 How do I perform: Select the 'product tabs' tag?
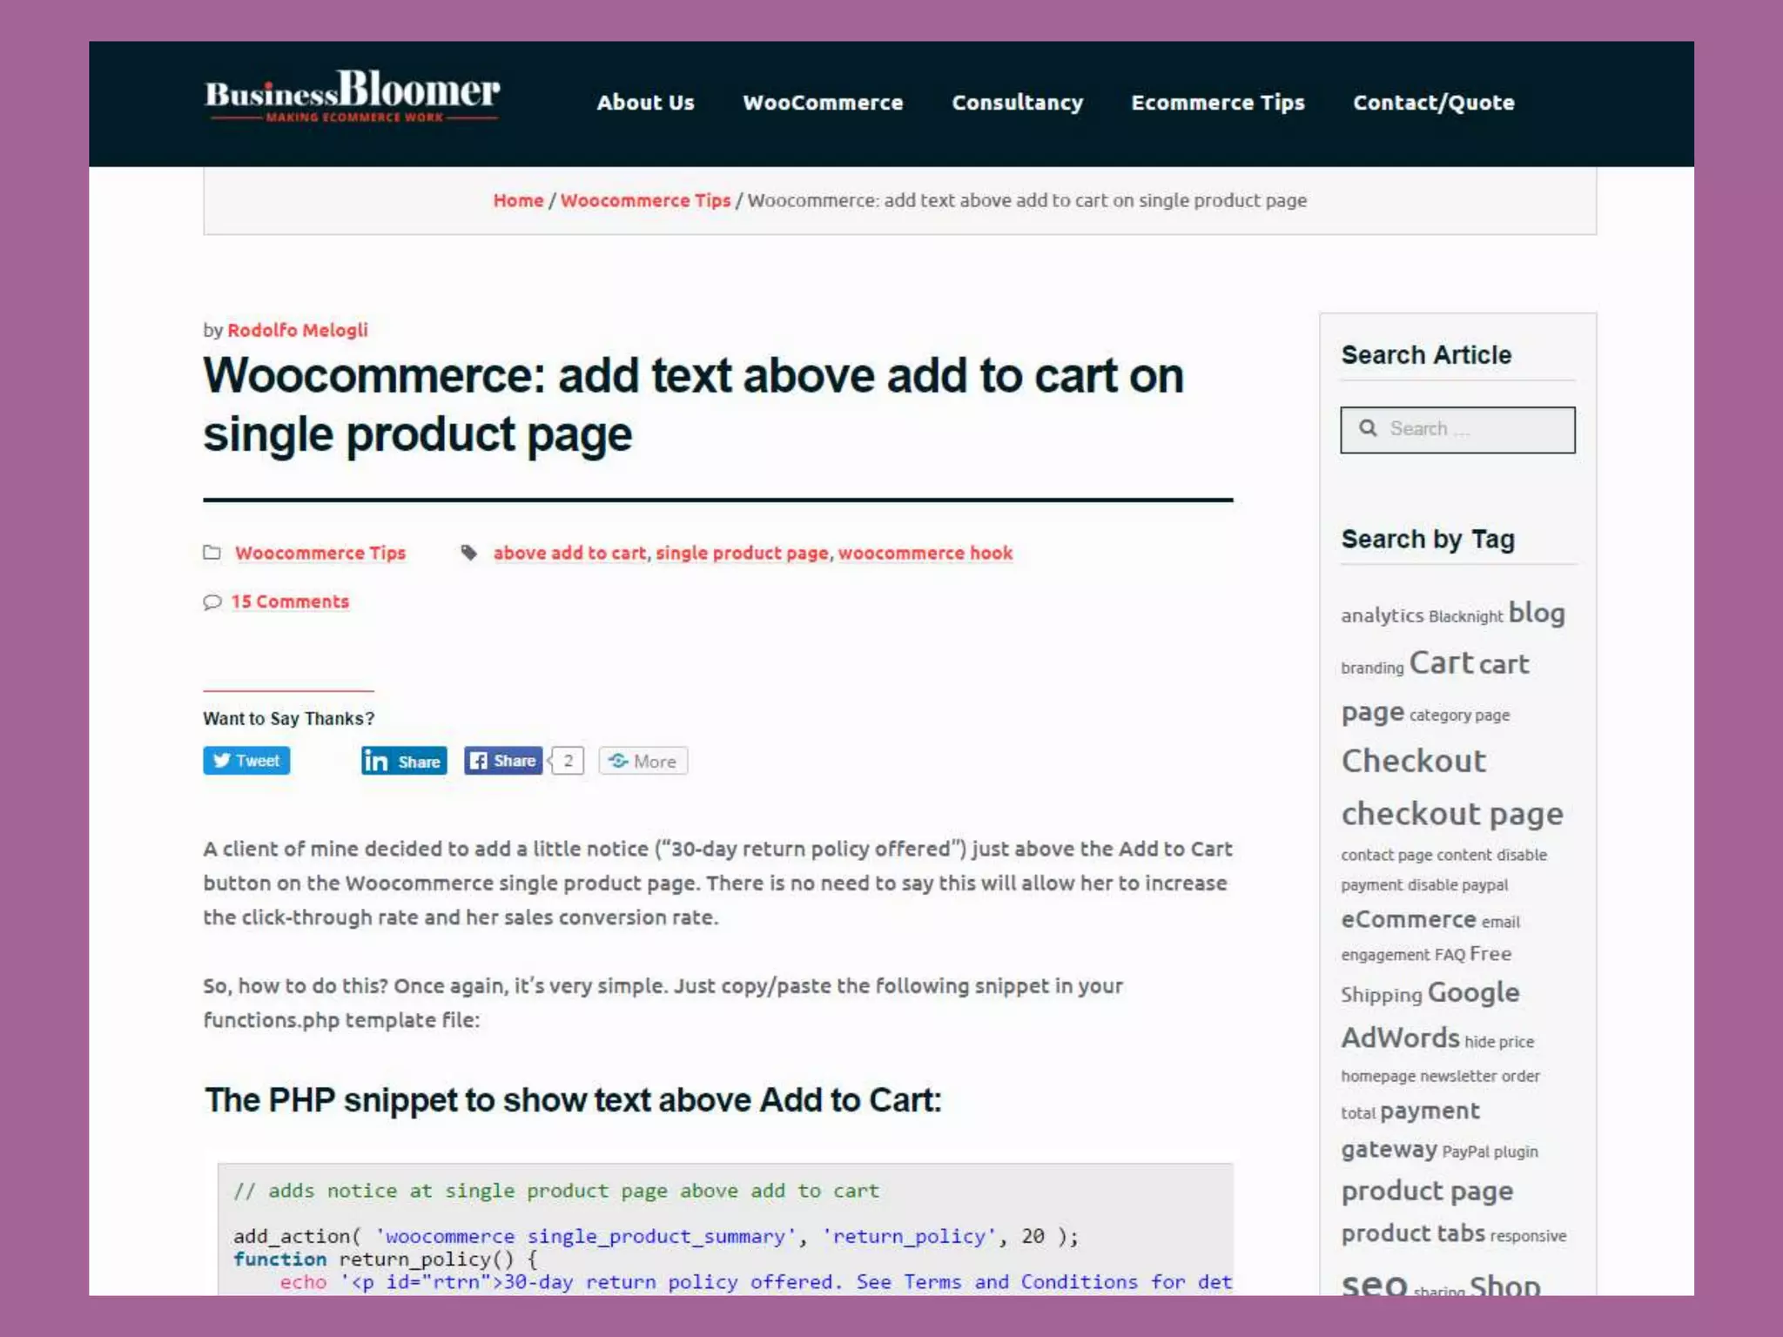click(x=1413, y=1233)
